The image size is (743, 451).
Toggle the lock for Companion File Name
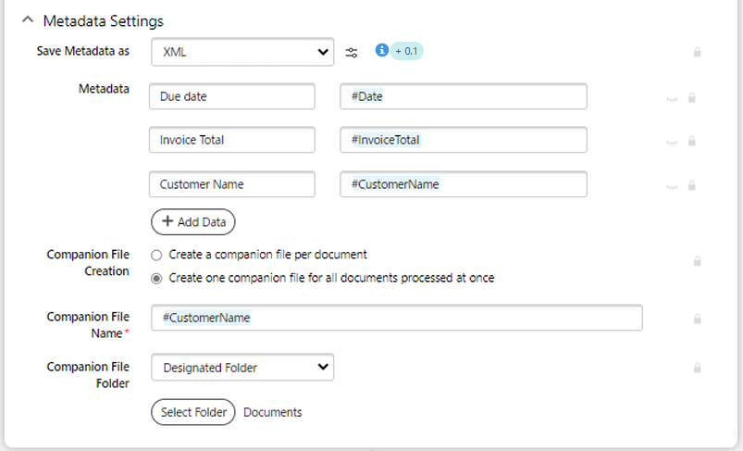(x=697, y=319)
